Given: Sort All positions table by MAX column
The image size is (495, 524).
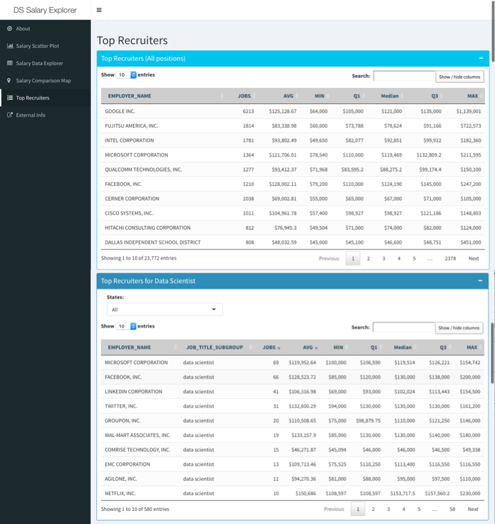Looking at the screenshot, I should coord(473,96).
